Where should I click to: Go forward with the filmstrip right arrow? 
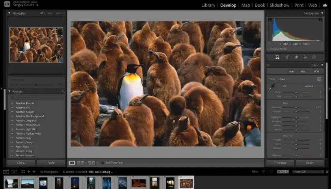pyautogui.click(x=34, y=172)
